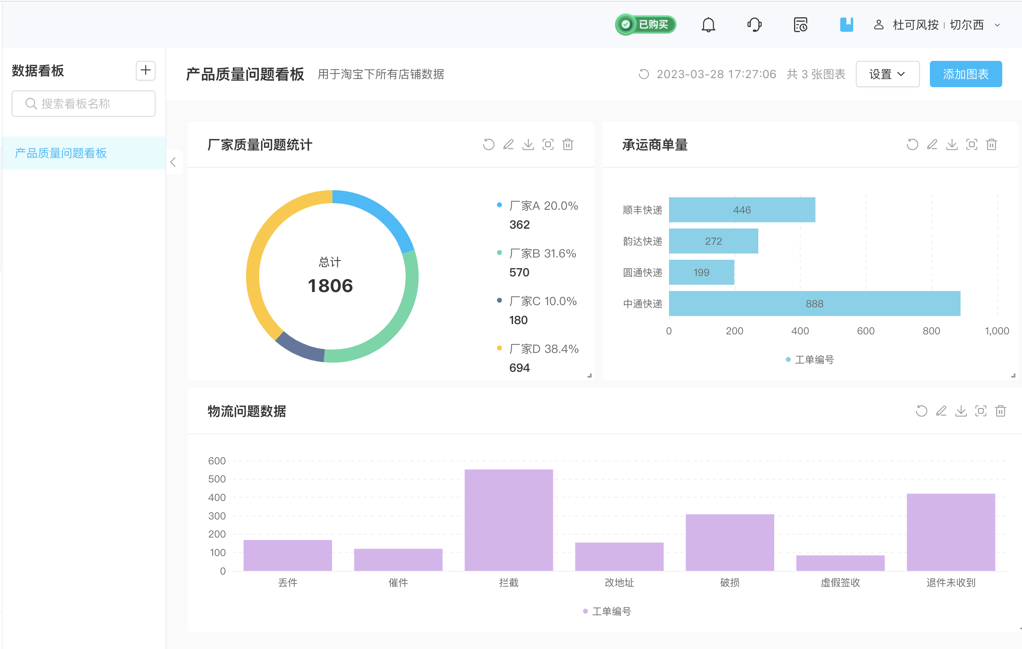Click the timestamp 2023-03-28 17:27:06
The width and height of the screenshot is (1022, 649).
point(716,74)
